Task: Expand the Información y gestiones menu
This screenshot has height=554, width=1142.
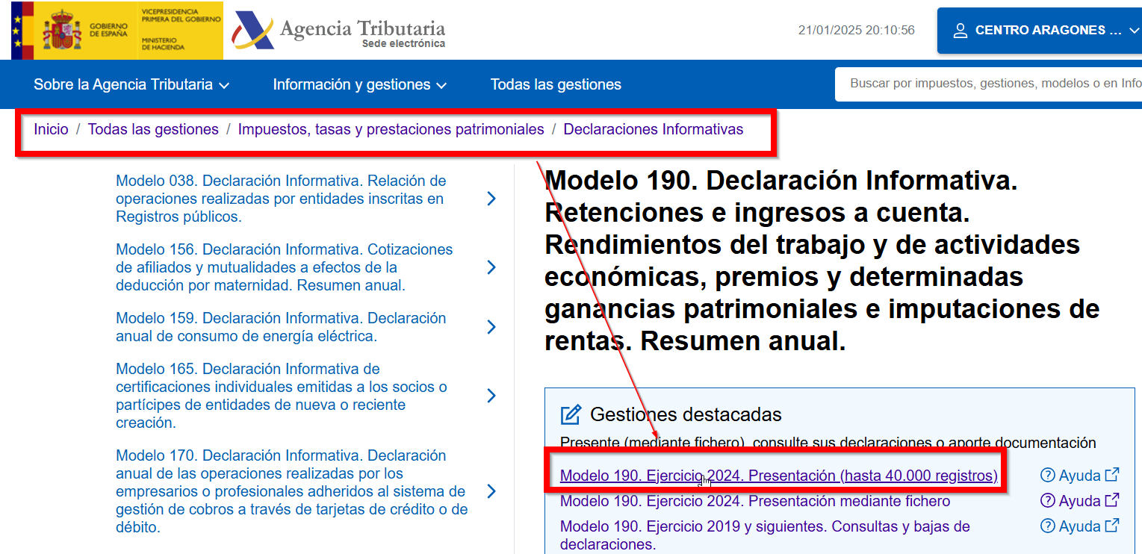Action: tap(360, 85)
